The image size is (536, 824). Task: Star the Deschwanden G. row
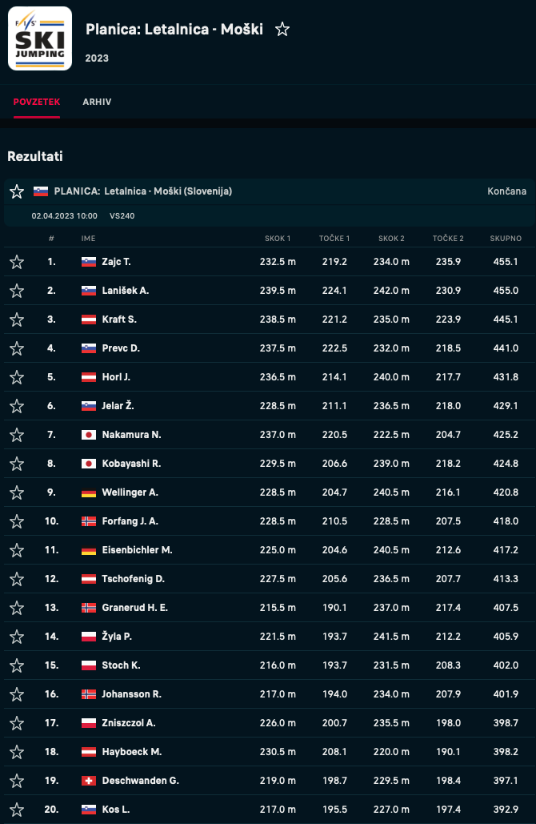point(17,782)
